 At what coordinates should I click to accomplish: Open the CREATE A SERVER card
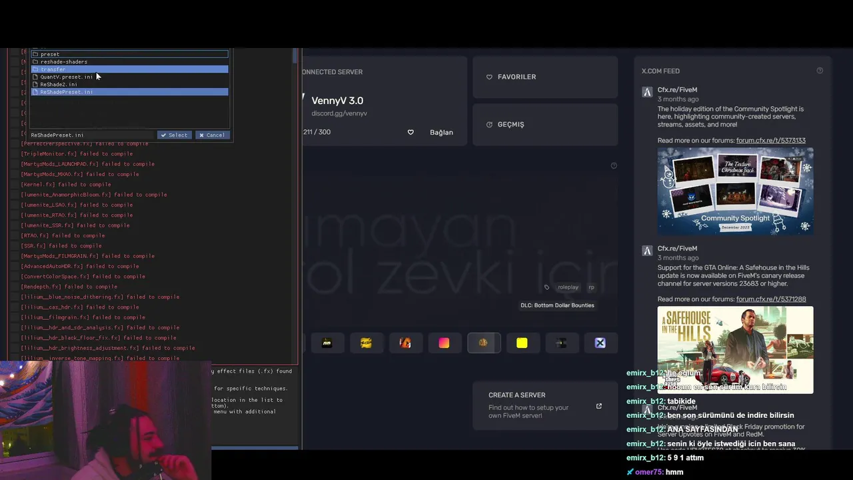(x=545, y=405)
